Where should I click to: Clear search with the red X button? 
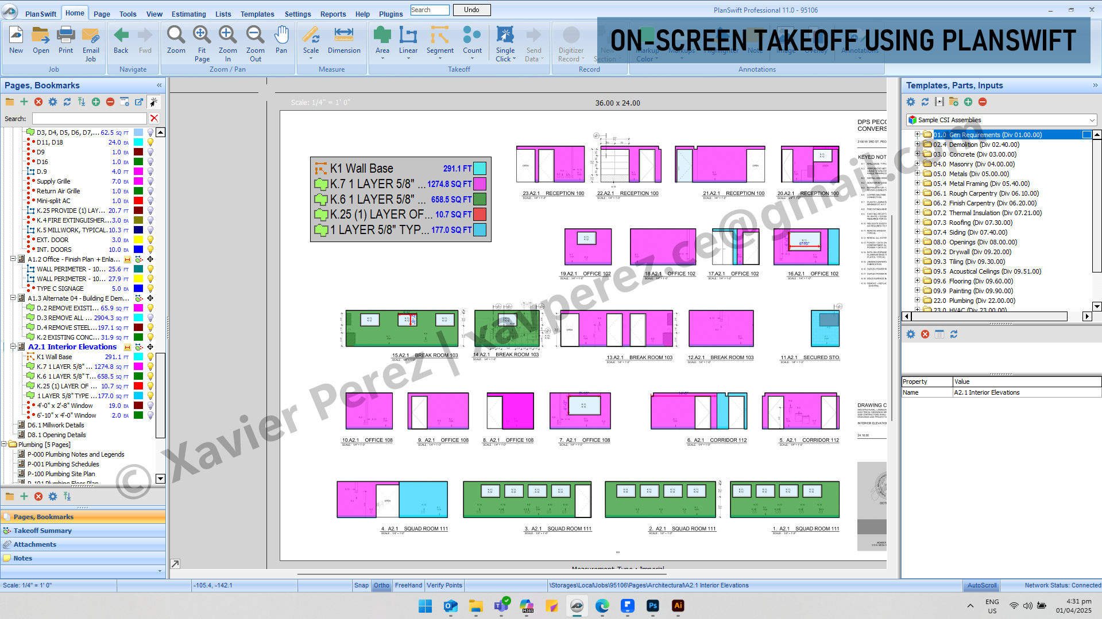coord(154,118)
